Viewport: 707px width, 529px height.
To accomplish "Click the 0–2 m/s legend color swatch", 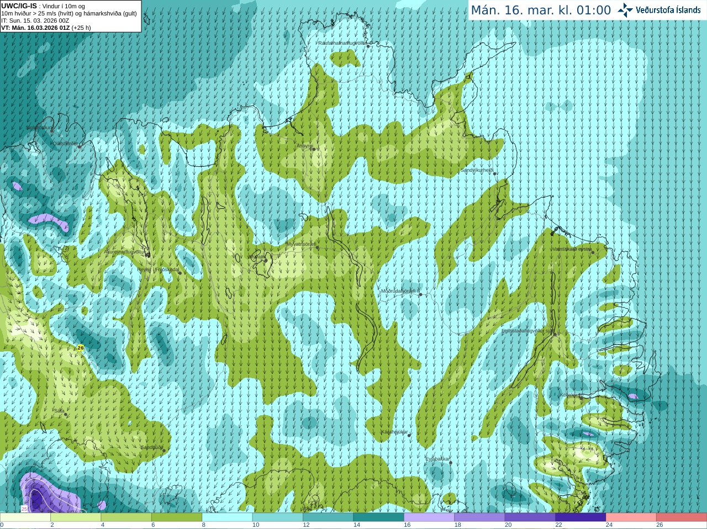I will (x=25, y=517).
